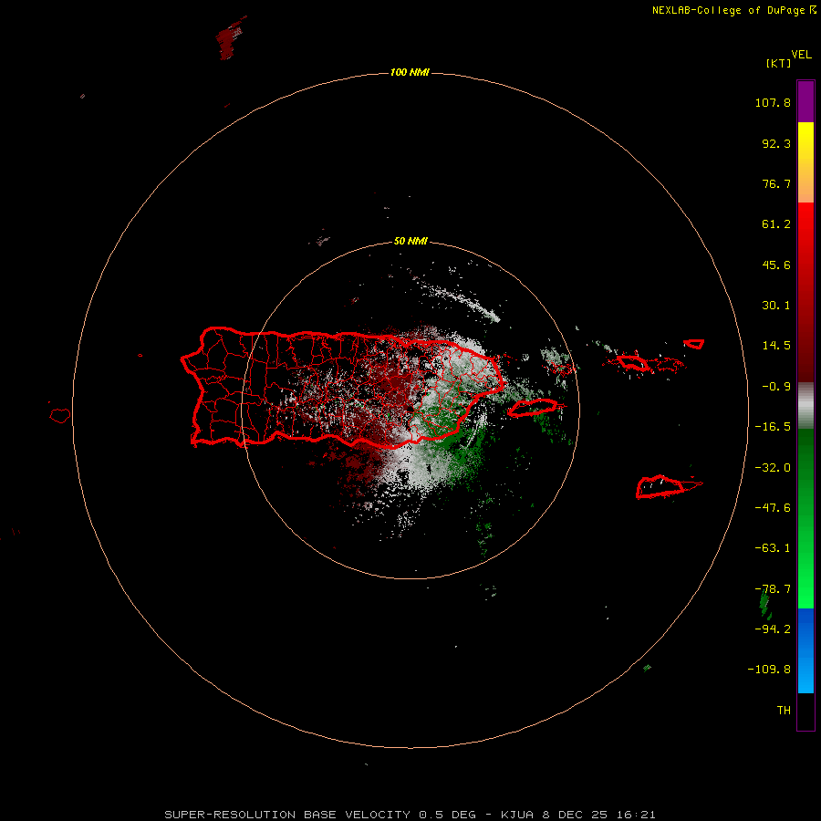Click the Culebra island outline
This screenshot has width=821, height=821.
pyautogui.click(x=562, y=369)
